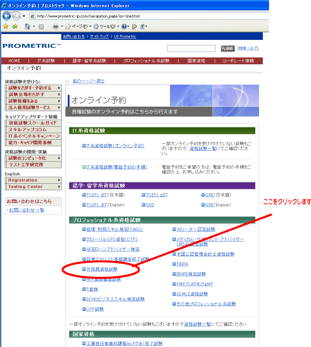Click the 検索 search button
311x347 pixels.
pyautogui.click(x=227, y=48)
